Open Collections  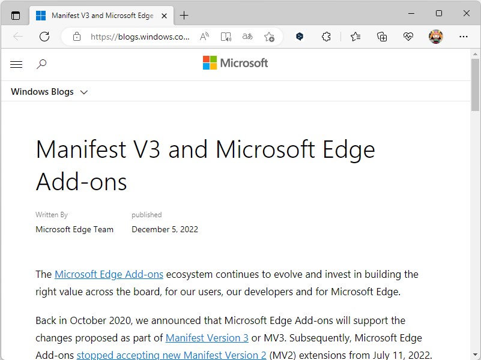pos(381,37)
